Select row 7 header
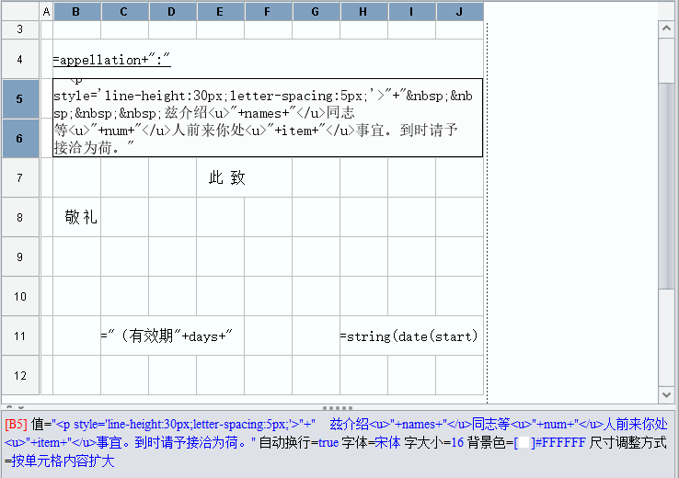 tap(20, 177)
